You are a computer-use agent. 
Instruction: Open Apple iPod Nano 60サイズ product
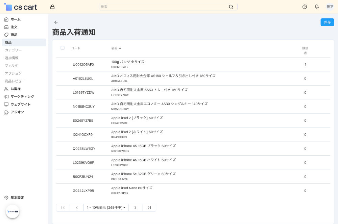(x=131, y=188)
